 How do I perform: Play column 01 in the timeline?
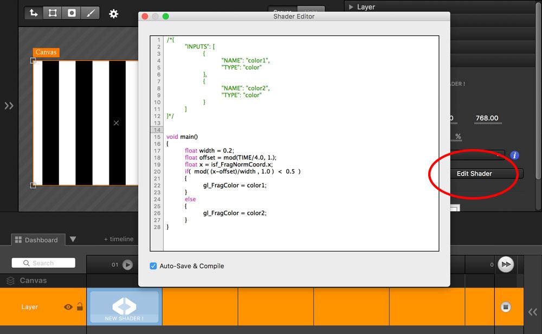(127, 265)
